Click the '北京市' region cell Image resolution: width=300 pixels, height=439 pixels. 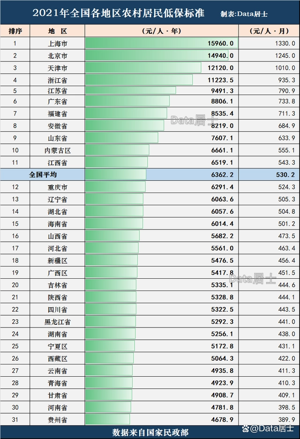coord(58,56)
